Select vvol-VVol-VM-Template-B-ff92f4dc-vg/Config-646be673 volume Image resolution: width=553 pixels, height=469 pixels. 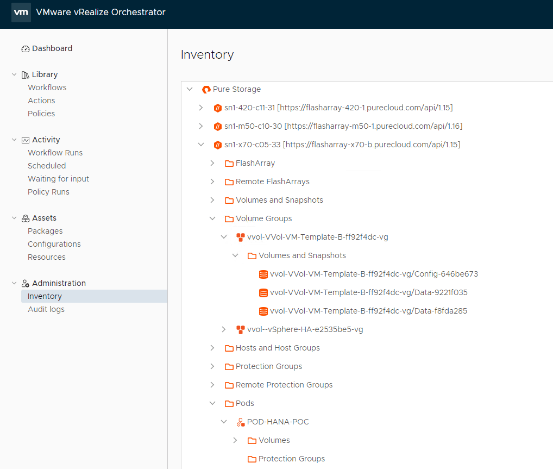(374, 274)
